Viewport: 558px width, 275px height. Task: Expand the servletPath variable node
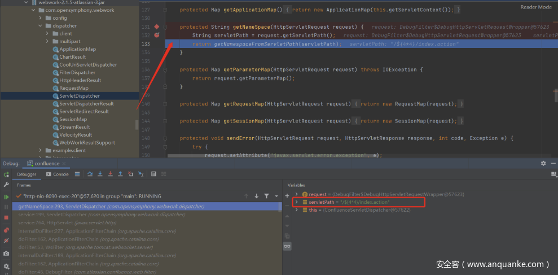click(297, 202)
